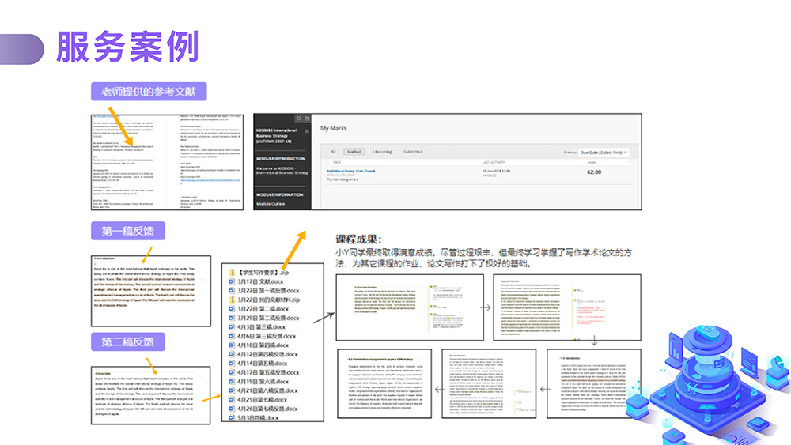Click the docx icon for 4月25日第七稿.docx
Screen dimensions: 791x445
tap(232, 399)
